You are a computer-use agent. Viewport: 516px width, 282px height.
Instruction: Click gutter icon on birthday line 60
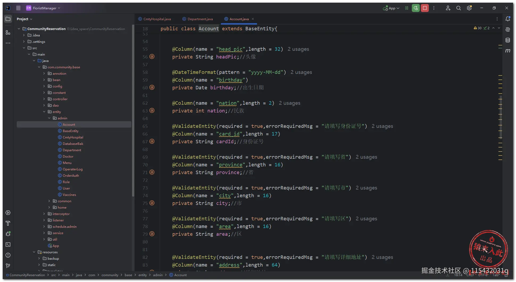pos(152,87)
